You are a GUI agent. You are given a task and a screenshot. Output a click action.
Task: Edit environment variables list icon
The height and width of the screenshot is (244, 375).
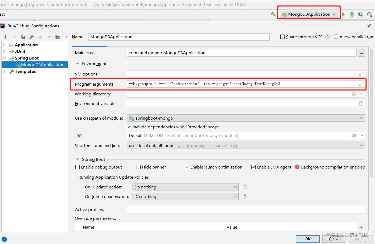coord(361,103)
